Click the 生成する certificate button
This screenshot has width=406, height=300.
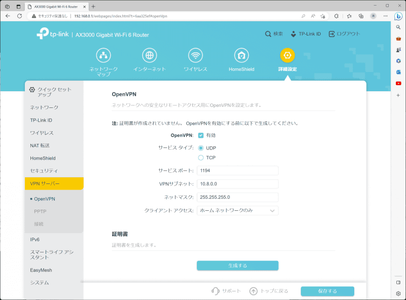tap(237, 265)
